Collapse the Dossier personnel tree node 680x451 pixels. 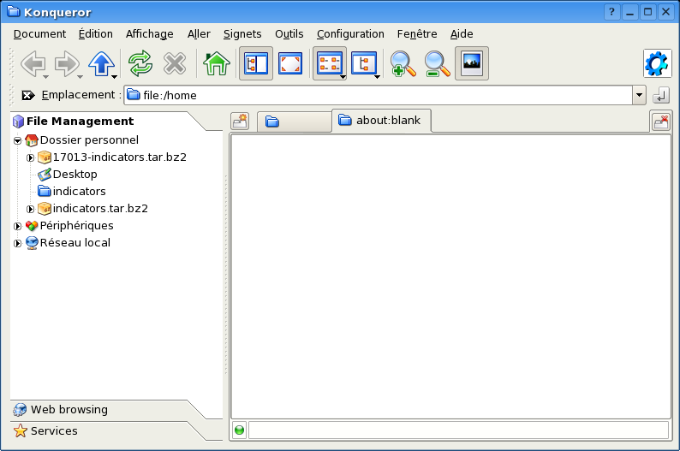[17, 140]
